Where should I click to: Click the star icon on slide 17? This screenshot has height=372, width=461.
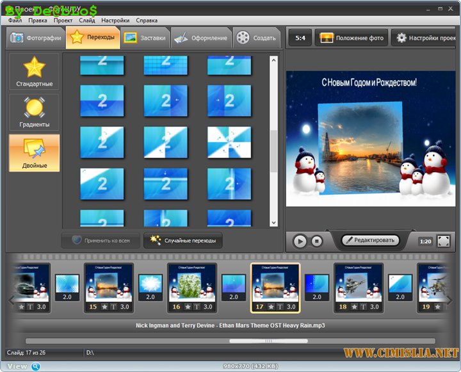pyautogui.click(x=271, y=307)
